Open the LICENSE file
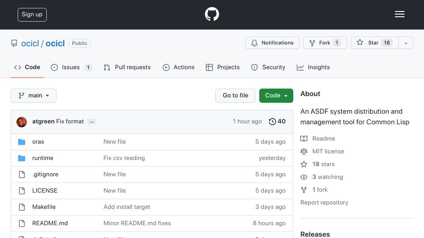The width and height of the screenshot is (424, 238). [x=45, y=190]
